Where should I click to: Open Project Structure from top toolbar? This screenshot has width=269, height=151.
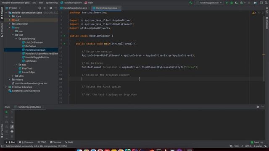point(255,3)
